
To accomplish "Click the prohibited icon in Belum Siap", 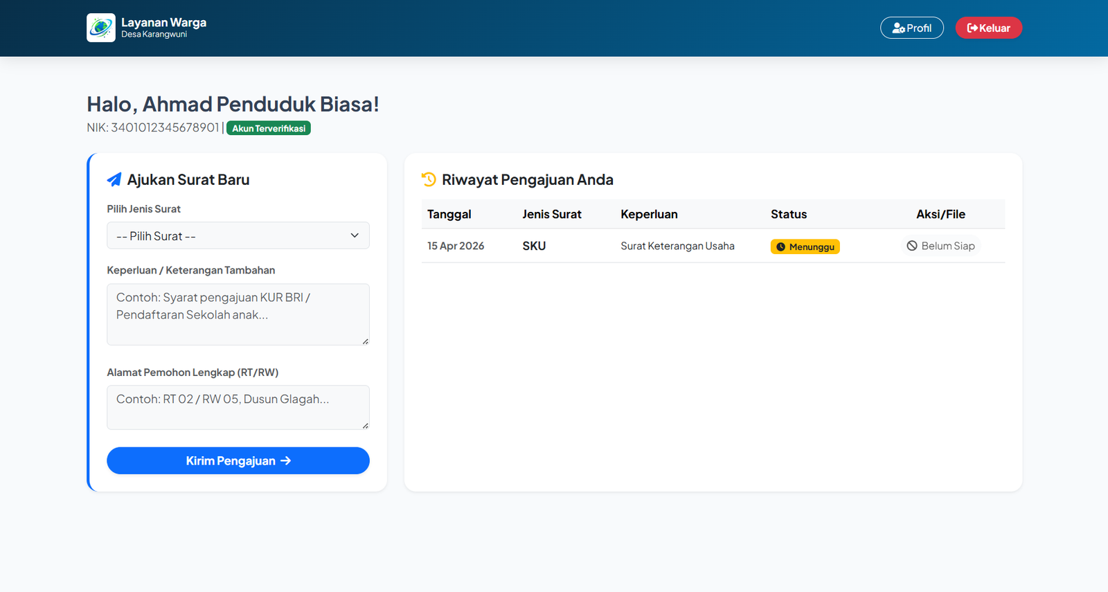I will point(912,246).
